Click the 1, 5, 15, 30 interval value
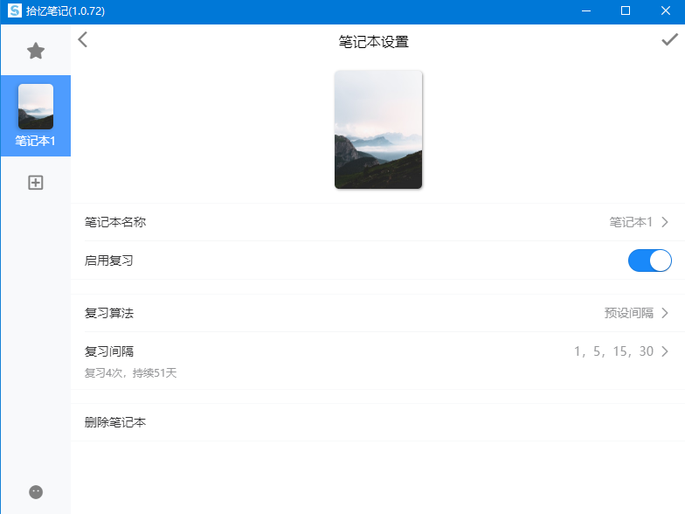685x514 pixels. click(613, 351)
